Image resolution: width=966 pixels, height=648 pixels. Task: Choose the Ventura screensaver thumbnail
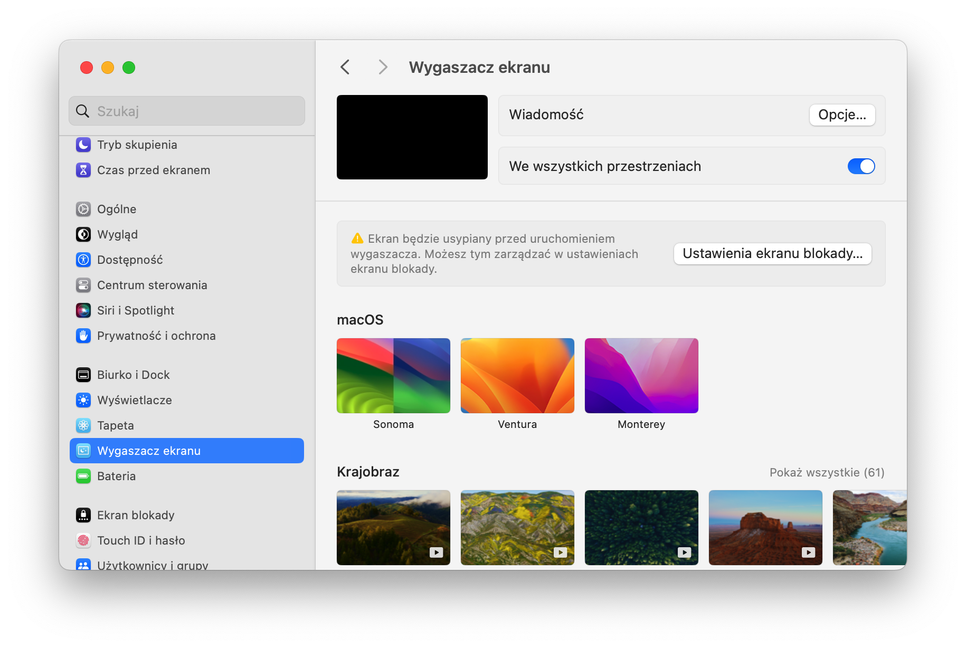coord(517,376)
